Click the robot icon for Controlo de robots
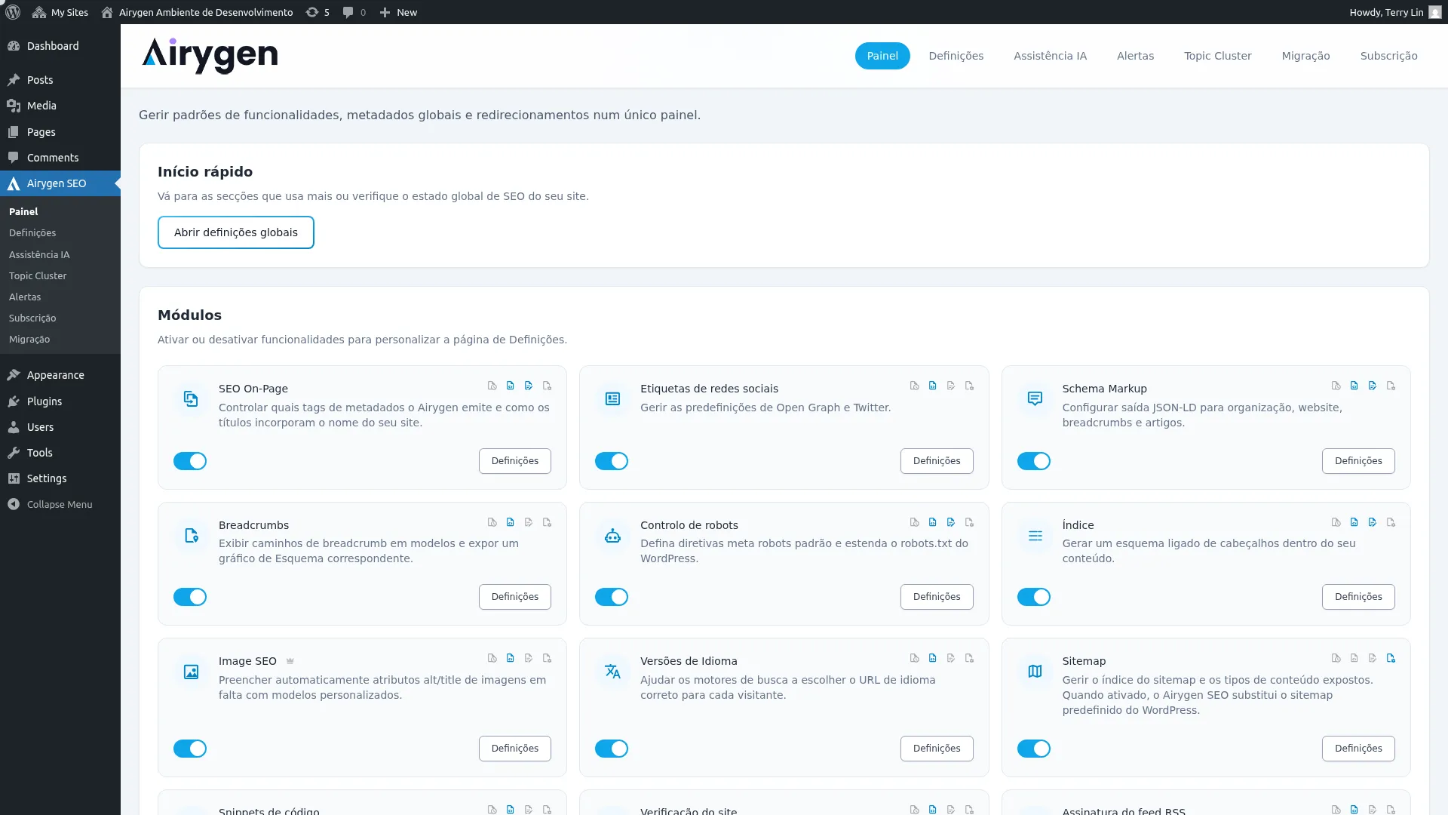This screenshot has width=1448, height=815. (x=612, y=536)
